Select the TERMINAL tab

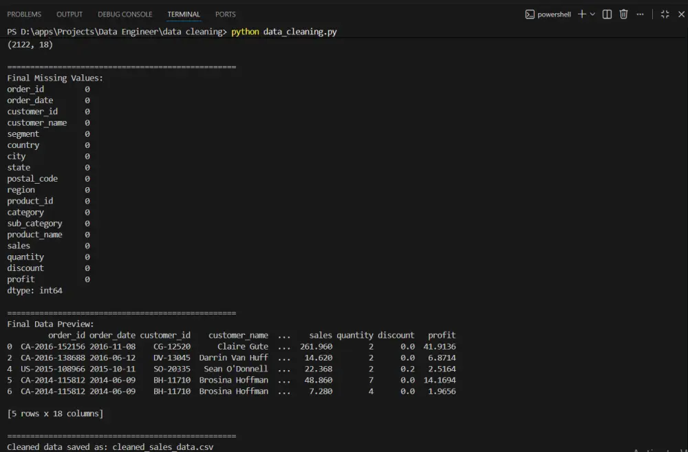click(183, 14)
